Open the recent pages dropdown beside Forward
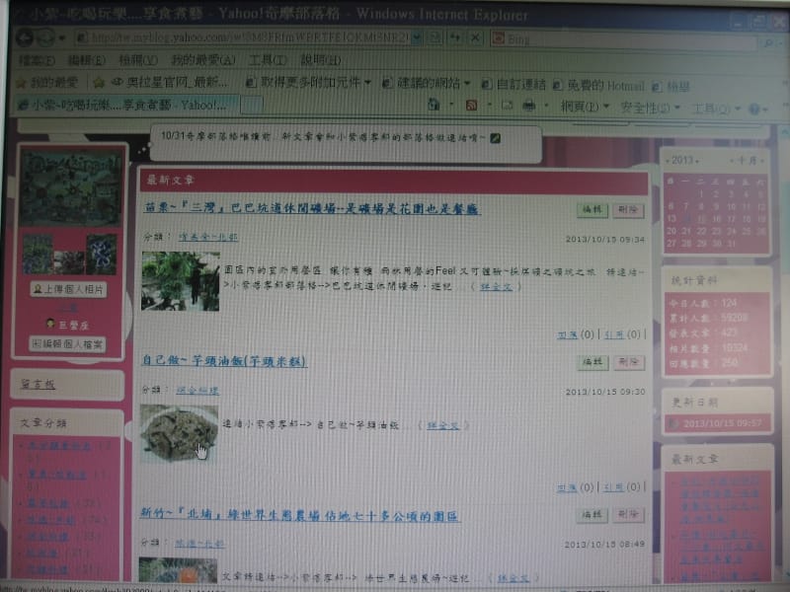 coord(62,38)
